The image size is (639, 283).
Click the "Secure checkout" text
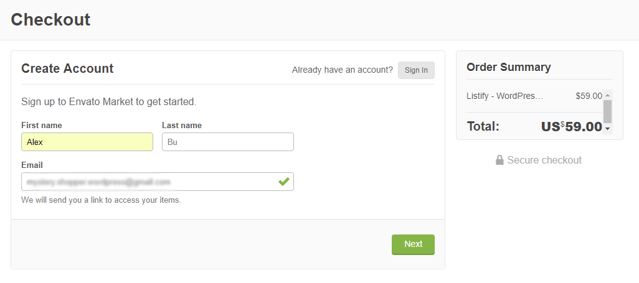coord(544,160)
